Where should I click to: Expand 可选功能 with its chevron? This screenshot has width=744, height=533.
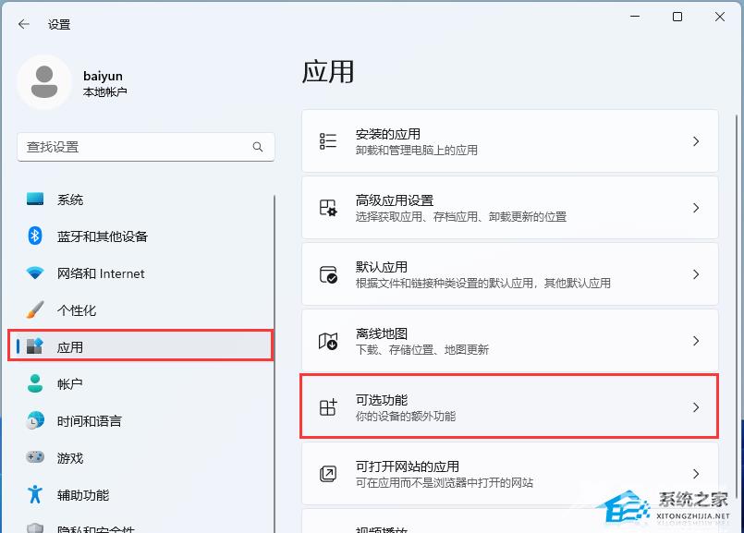tap(696, 406)
